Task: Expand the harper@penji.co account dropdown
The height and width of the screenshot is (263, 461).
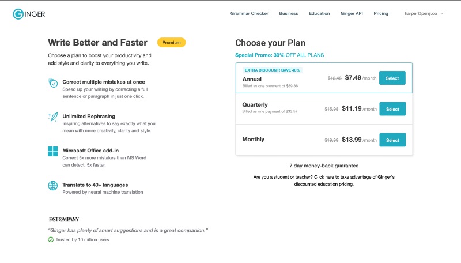Action: (425, 13)
